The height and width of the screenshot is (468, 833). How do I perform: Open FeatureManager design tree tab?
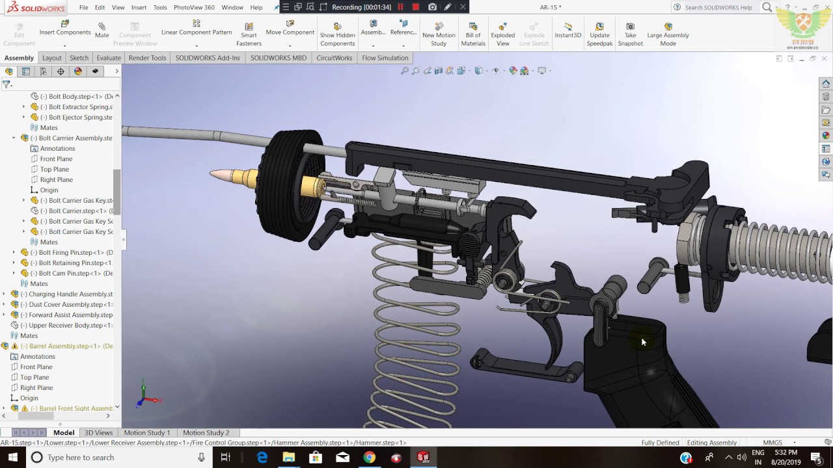pyautogui.click(x=9, y=71)
